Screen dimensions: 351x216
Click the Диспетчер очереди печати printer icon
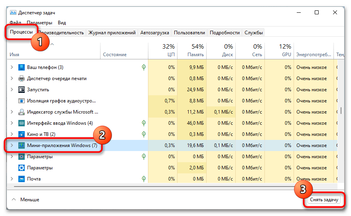coord(21,79)
